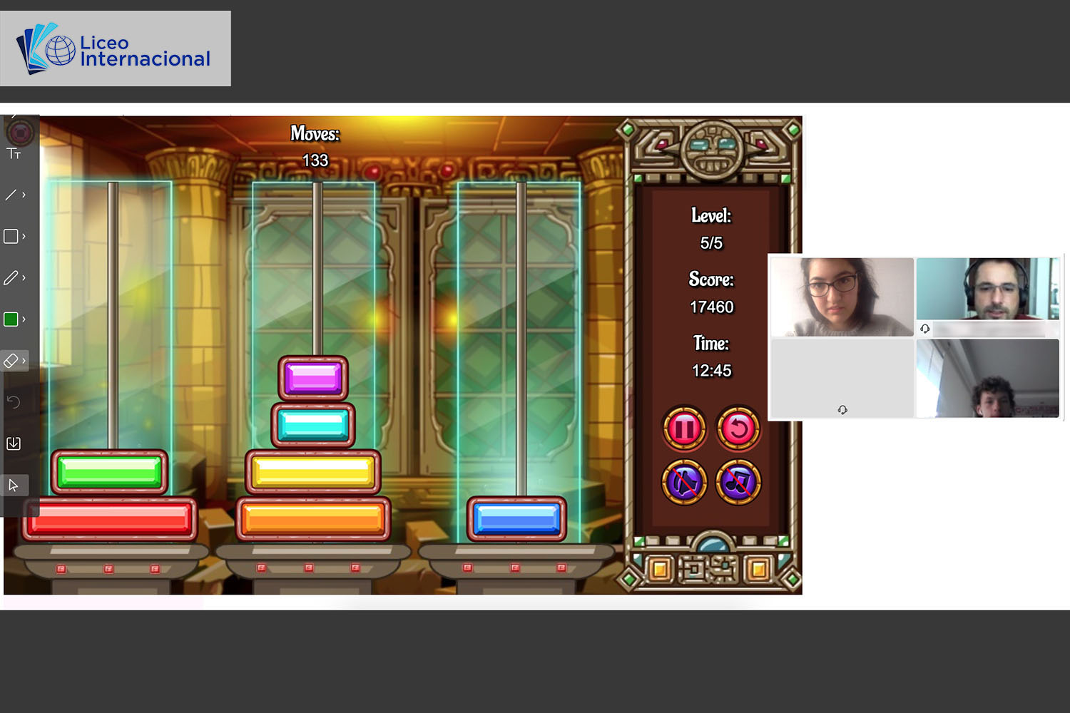Pick the blue disk on right peg
The image size is (1070, 713).
517,518
